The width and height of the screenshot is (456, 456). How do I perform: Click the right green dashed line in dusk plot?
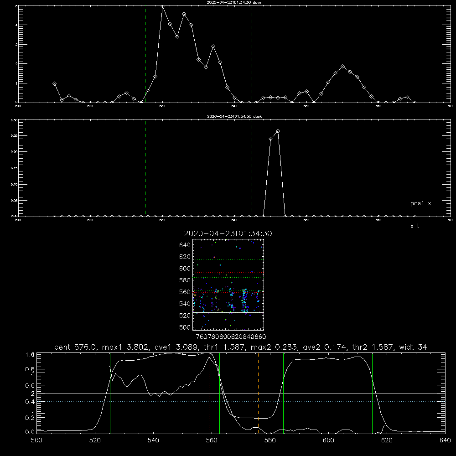pos(252,168)
